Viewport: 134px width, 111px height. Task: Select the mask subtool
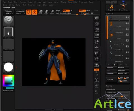[x=119, y=36]
